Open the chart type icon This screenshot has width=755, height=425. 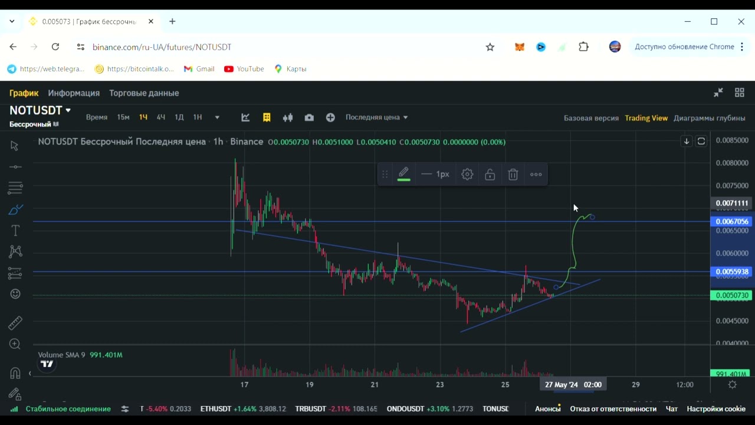[x=245, y=117]
